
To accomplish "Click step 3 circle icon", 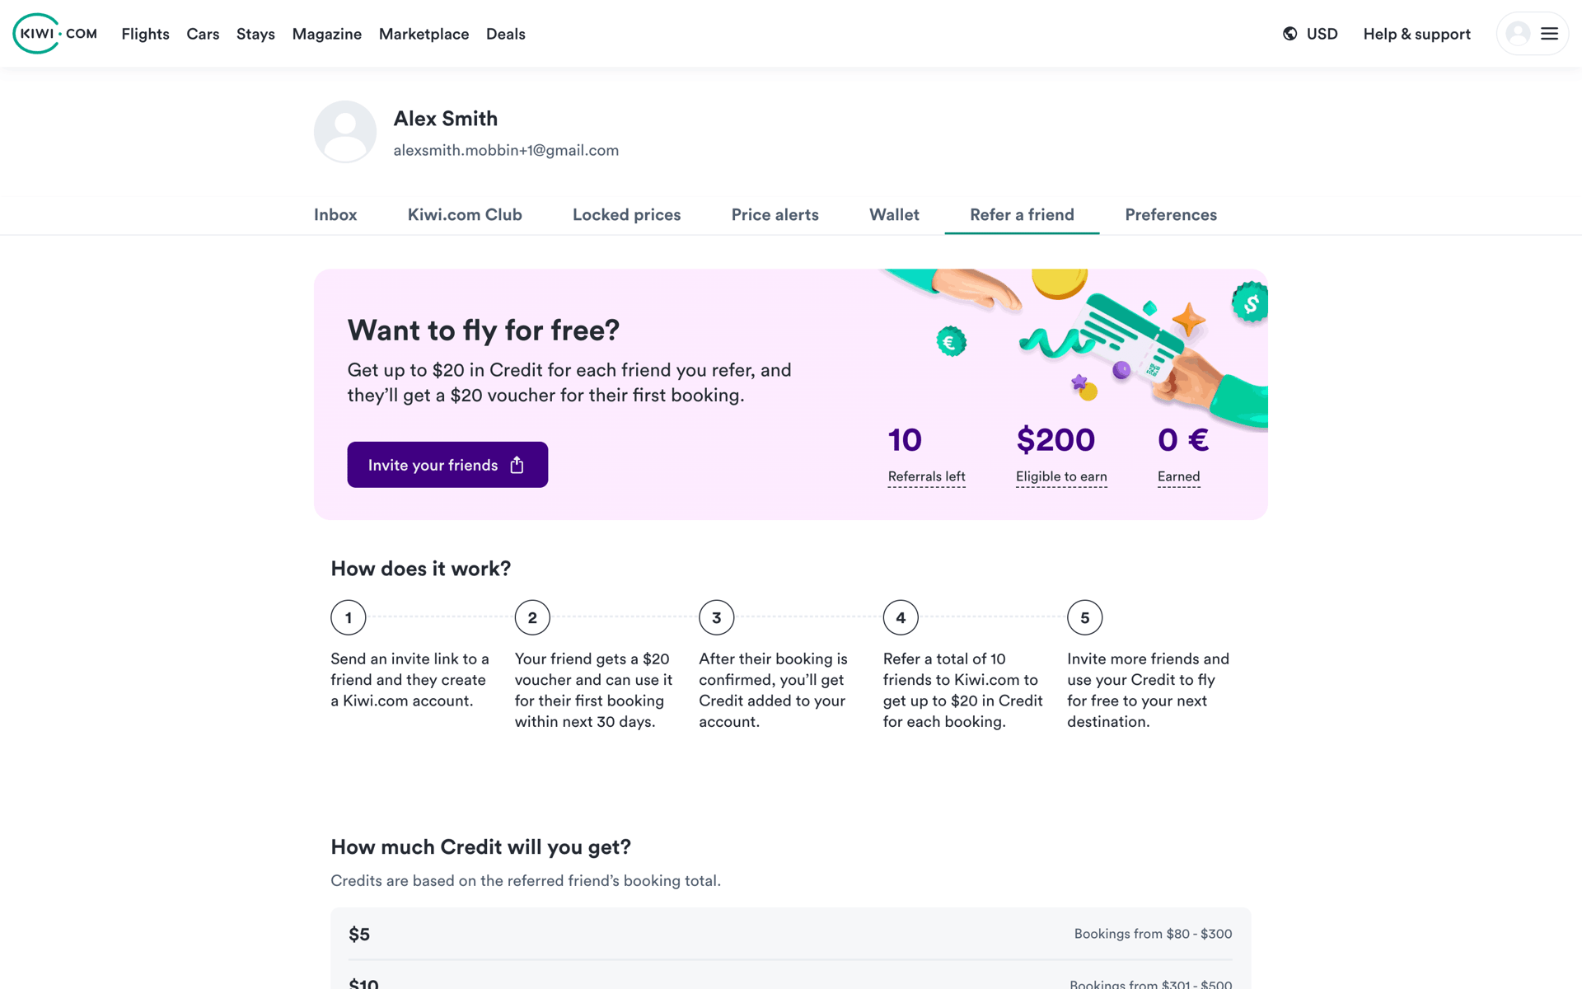I will [717, 617].
